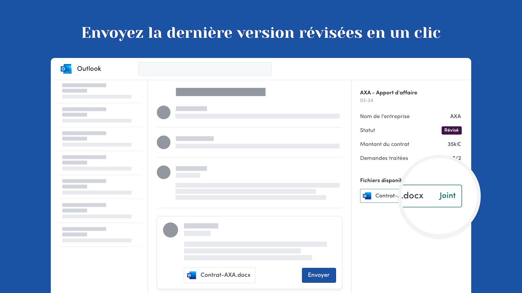522x293 pixels.
Task: Open the Contrat-AXA.docx attachment chip
Action: (220, 275)
